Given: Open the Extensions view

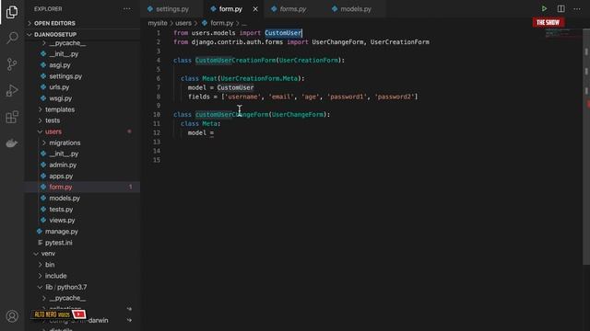Looking at the screenshot, I should (12, 117).
